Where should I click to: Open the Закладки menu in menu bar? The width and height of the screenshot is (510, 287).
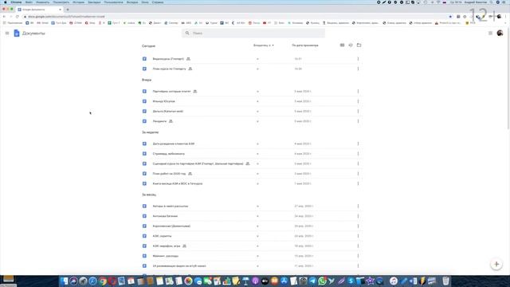(x=94, y=2)
